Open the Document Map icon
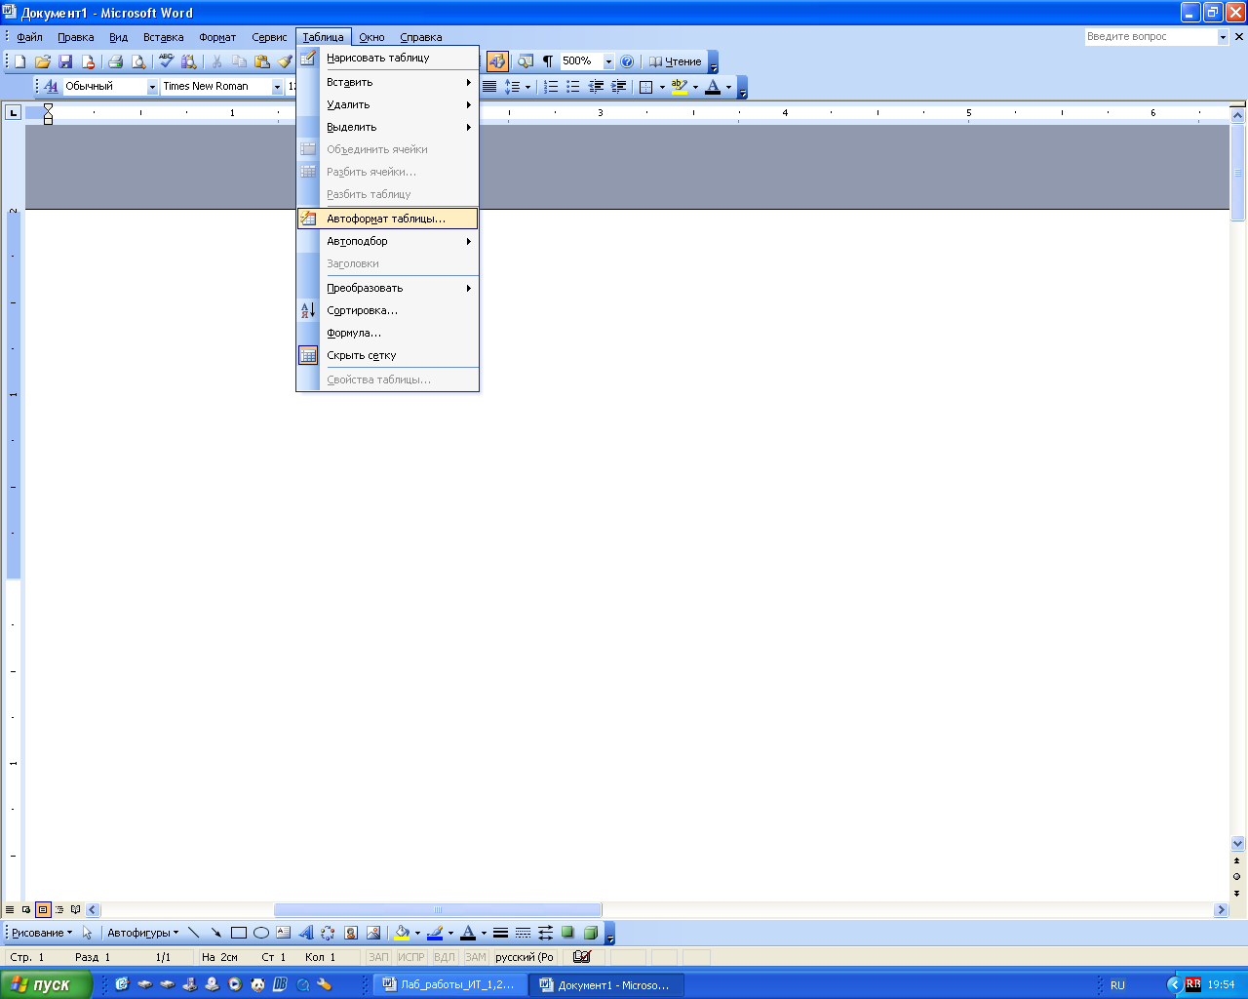 pyautogui.click(x=526, y=61)
